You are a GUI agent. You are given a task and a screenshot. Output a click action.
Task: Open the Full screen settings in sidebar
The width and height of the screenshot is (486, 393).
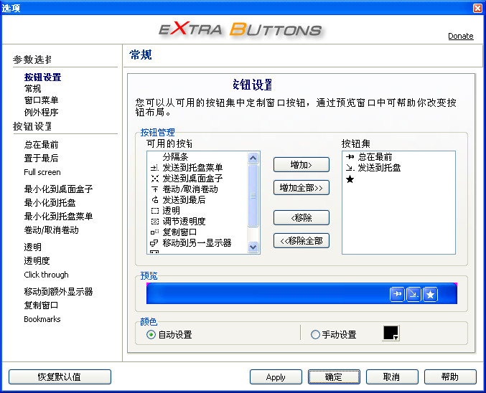click(42, 172)
